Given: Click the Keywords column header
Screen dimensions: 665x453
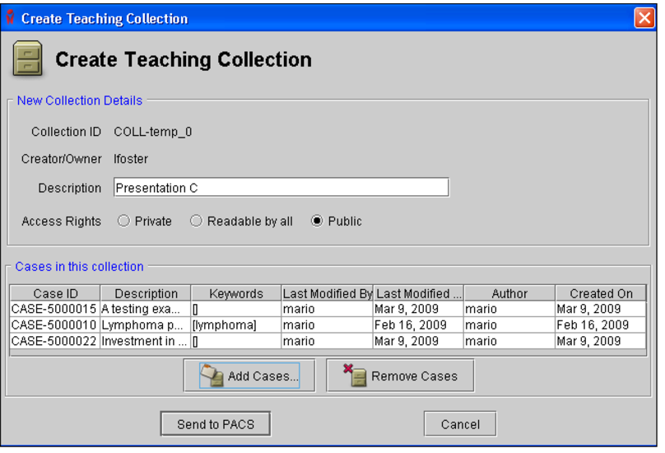Looking at the screenshot, I should coord(236,293).
